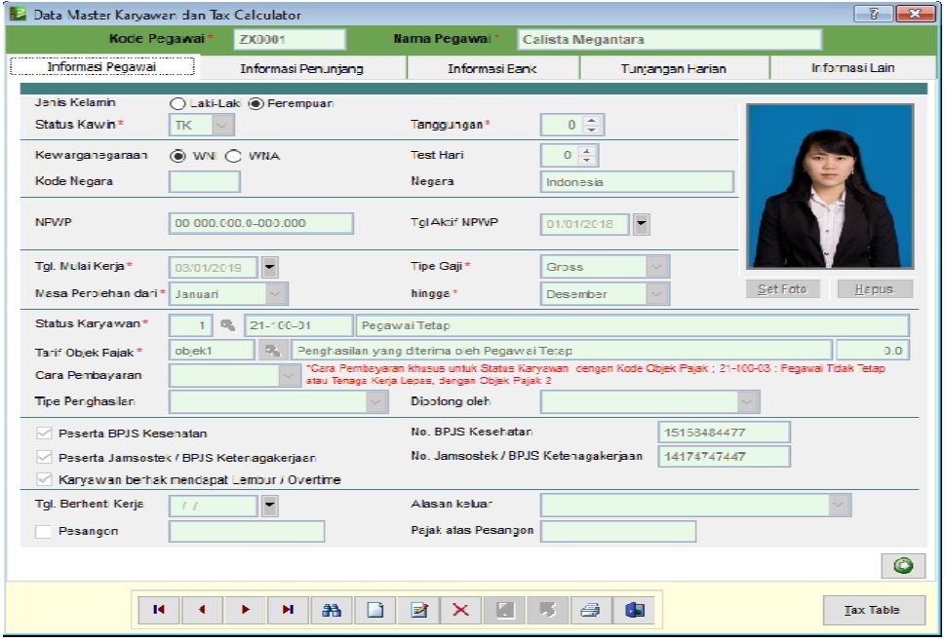This screenshot has width=945, height=641.
Task: Go to the first employee record
Action: click(x=160, y=610)
